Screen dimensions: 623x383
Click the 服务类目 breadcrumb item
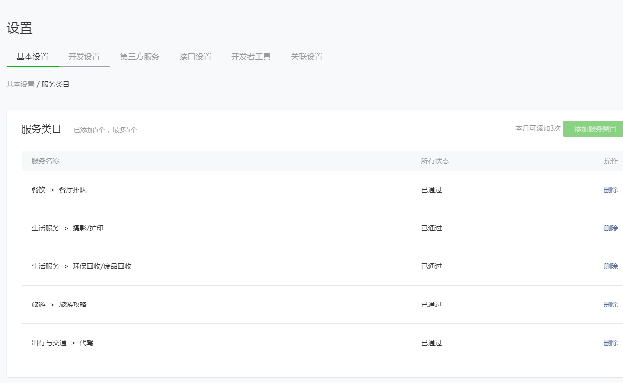(x=56, y=84)
